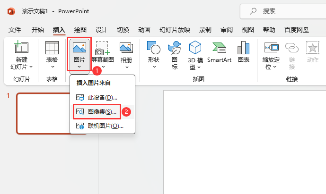Click the 此设备 computer-picture icon
The image size is (326, 194).
pyautogui.click(x=80, y=98)
